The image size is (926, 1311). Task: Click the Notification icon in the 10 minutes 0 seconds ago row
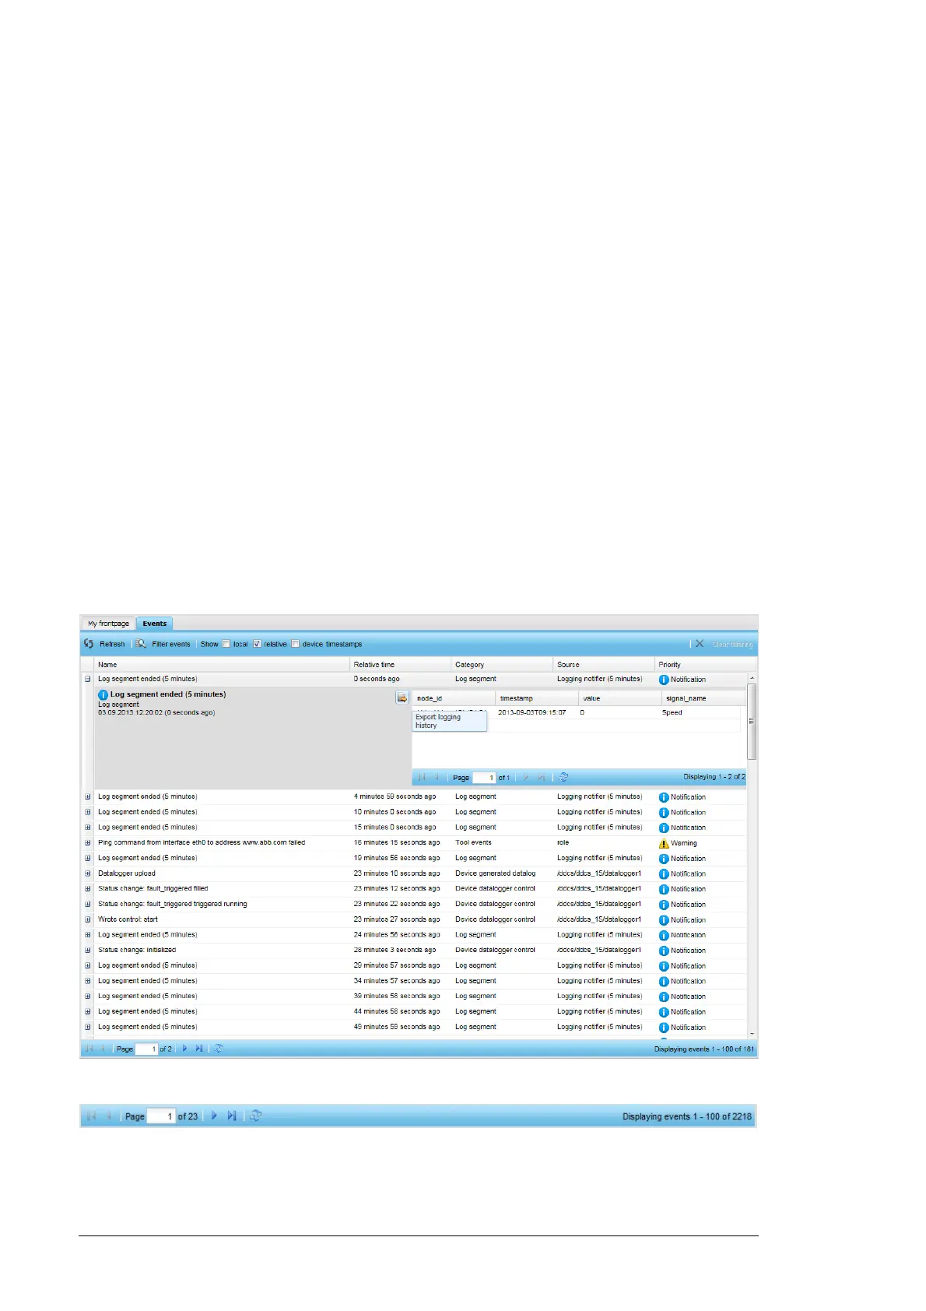[664, 813]
